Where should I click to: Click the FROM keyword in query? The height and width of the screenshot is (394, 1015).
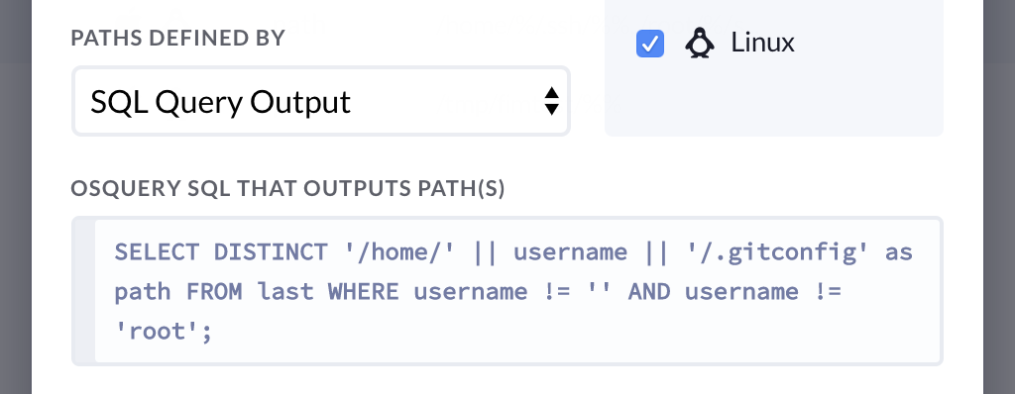pos(214,292)
